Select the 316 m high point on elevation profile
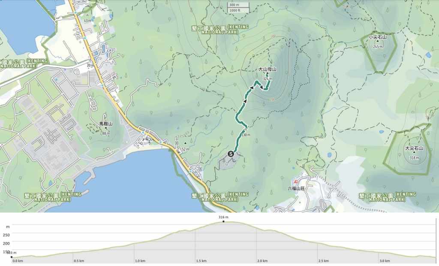 223,221
